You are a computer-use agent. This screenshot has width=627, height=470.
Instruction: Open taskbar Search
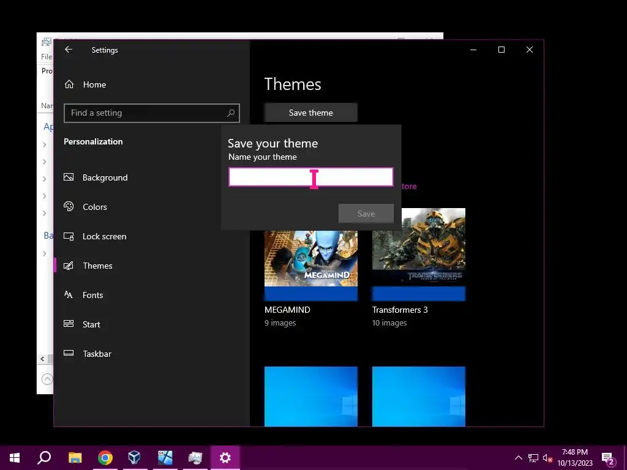pos(44,458)
